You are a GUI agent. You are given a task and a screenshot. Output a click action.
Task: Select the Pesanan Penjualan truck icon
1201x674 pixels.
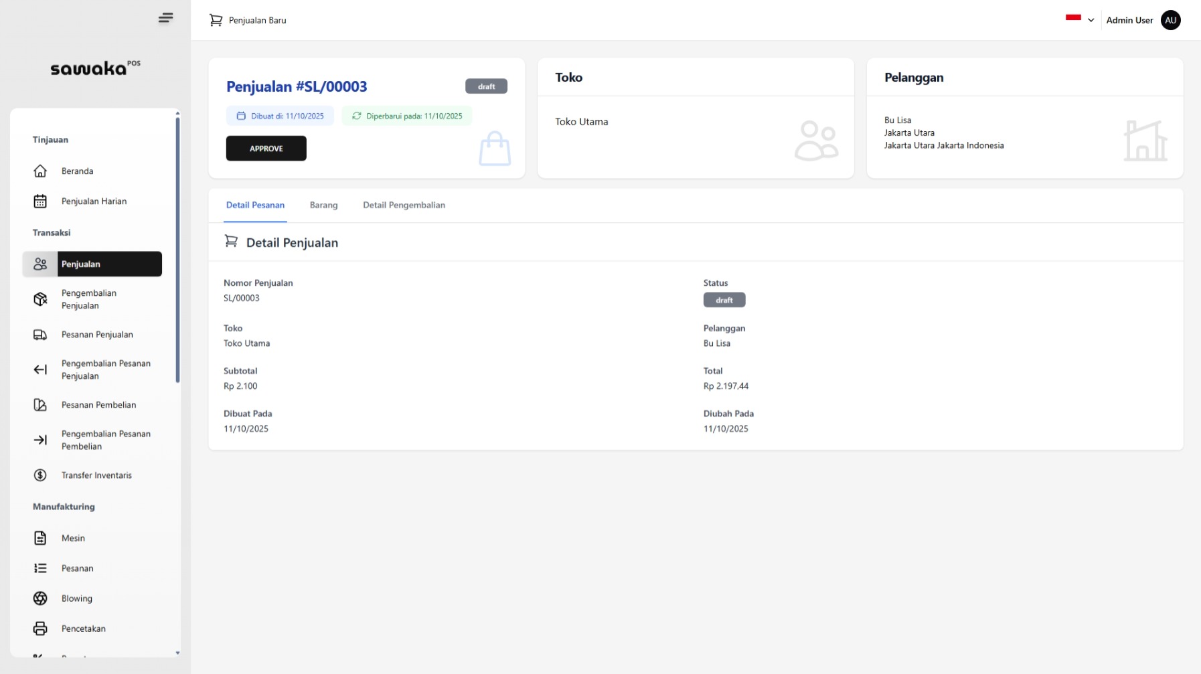pyautogui.click(x=40, y=335)
